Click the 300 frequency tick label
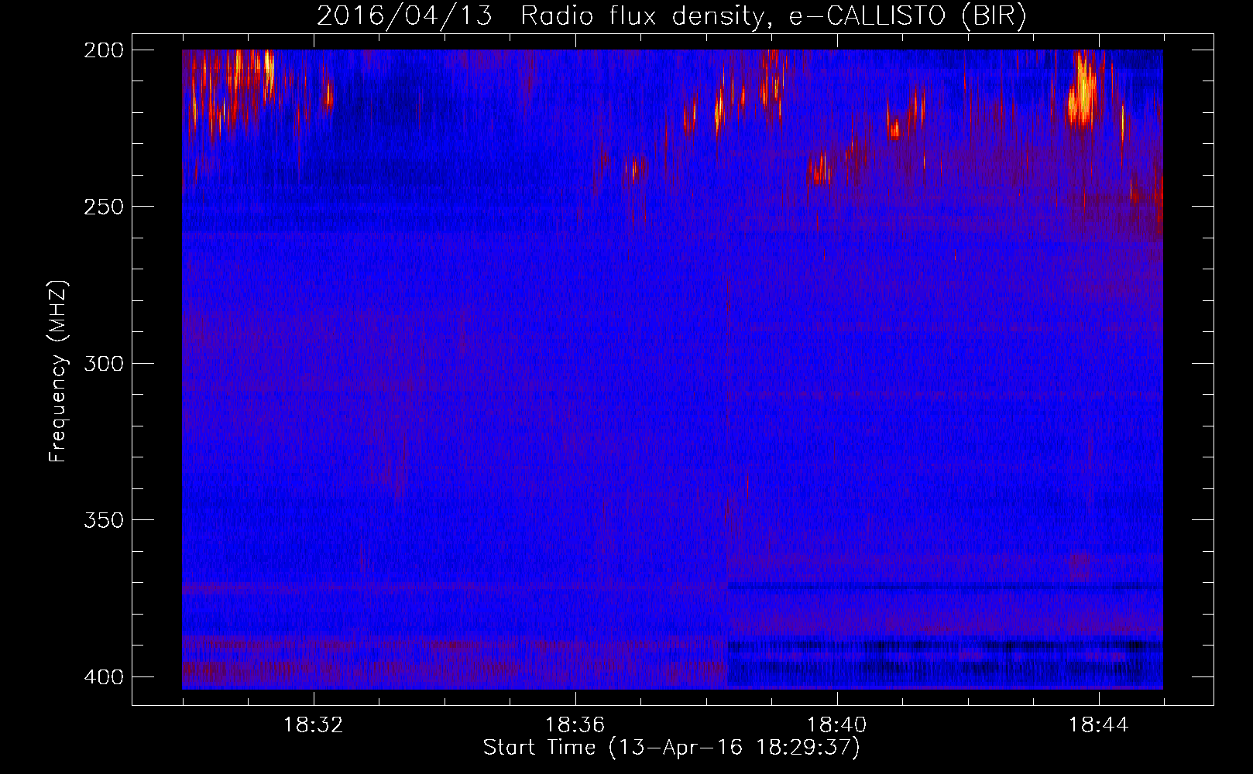 tap(103, 363)
